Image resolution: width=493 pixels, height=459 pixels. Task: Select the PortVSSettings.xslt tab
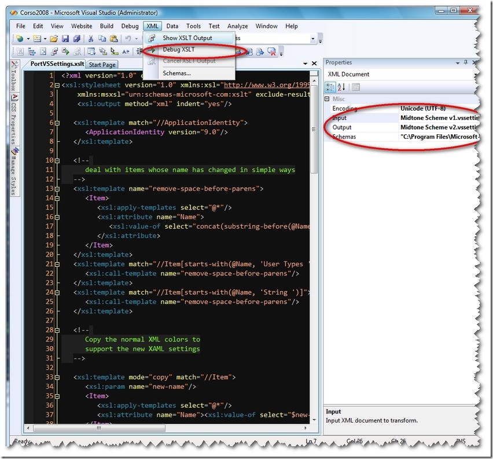pos(57,64)
